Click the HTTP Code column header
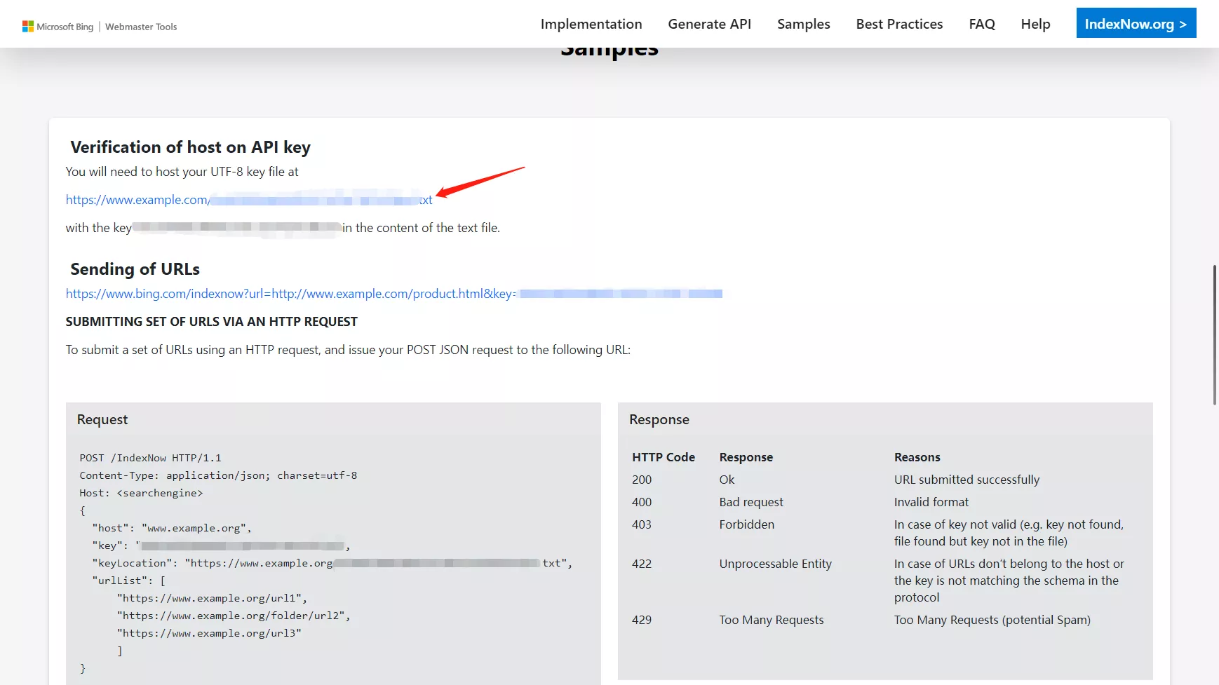 pos(664,456)
